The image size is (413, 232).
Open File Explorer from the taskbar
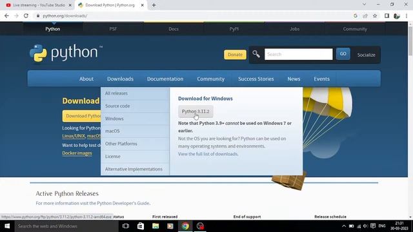pos(156,226)
